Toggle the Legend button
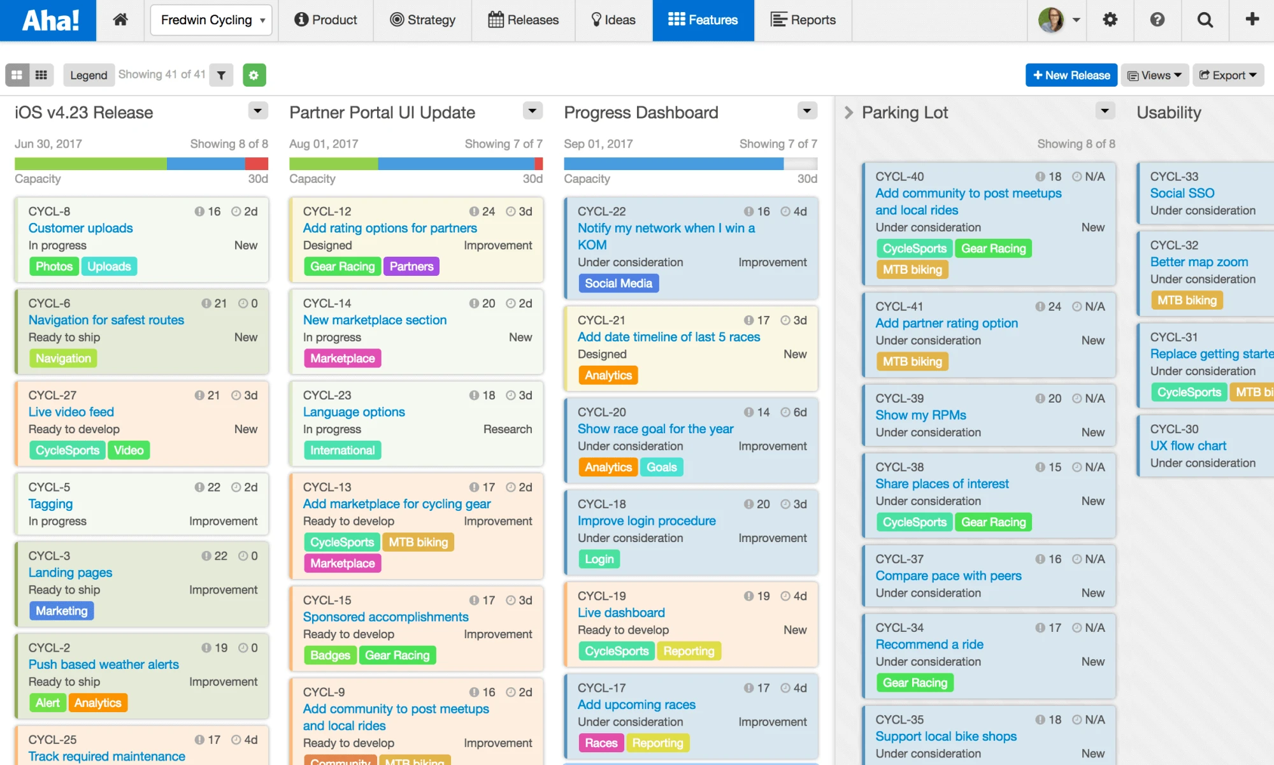 click(89, 75)
